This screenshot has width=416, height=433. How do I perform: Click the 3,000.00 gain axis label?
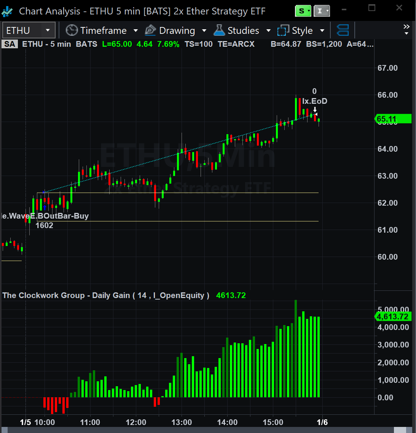pyautogui.click(x=393, y=345)
